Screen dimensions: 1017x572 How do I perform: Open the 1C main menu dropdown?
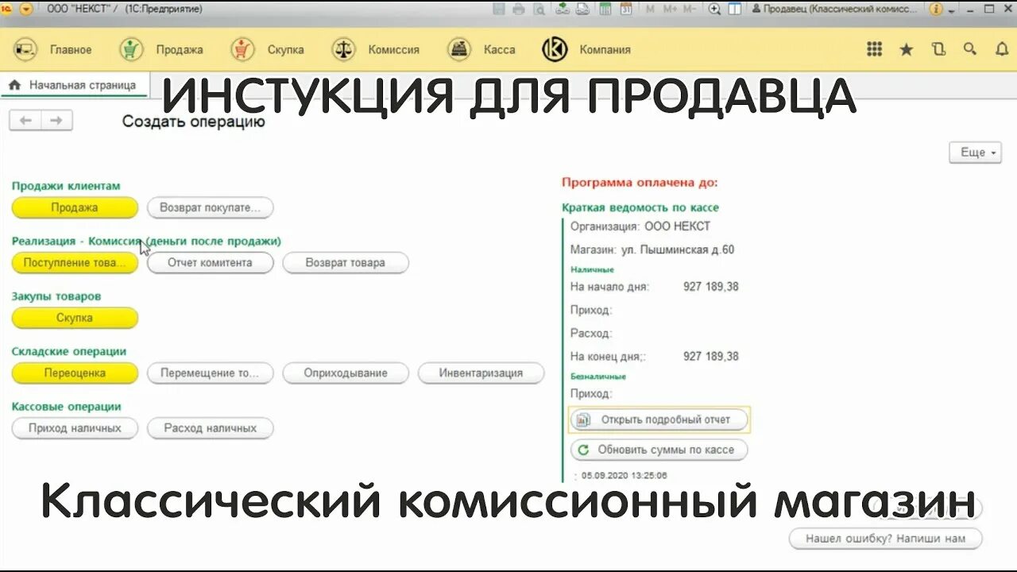pyautogui.click(x=26, y=9)
